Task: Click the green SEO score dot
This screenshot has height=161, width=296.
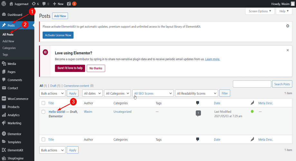Action: pos(252,111)
